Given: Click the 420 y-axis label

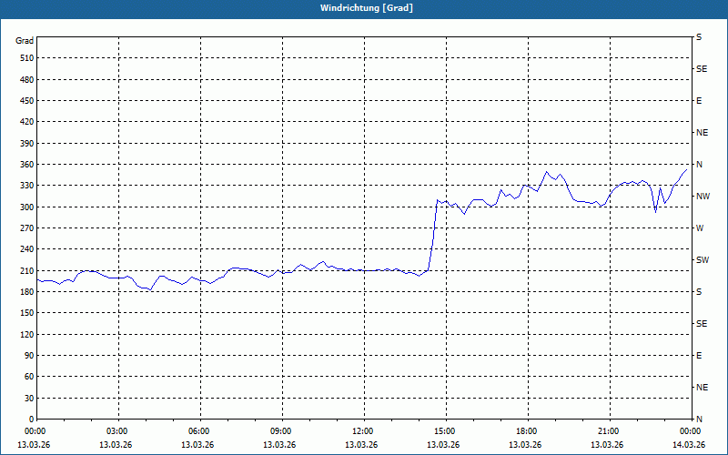Looking at the screenshot, I should [x=27, y=122].
